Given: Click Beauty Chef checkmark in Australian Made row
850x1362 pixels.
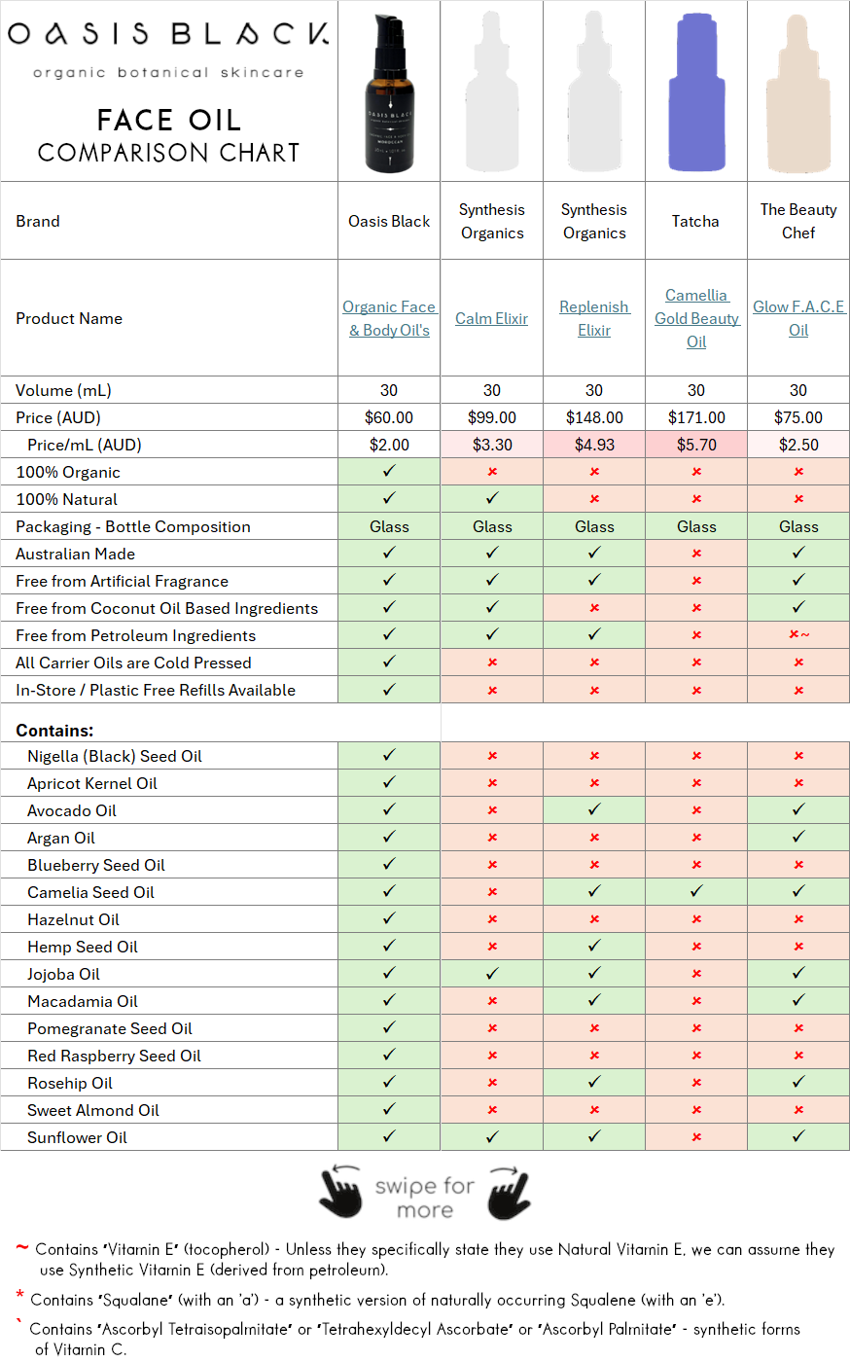Looking at the screenshot, I should (x=798, y=553).
